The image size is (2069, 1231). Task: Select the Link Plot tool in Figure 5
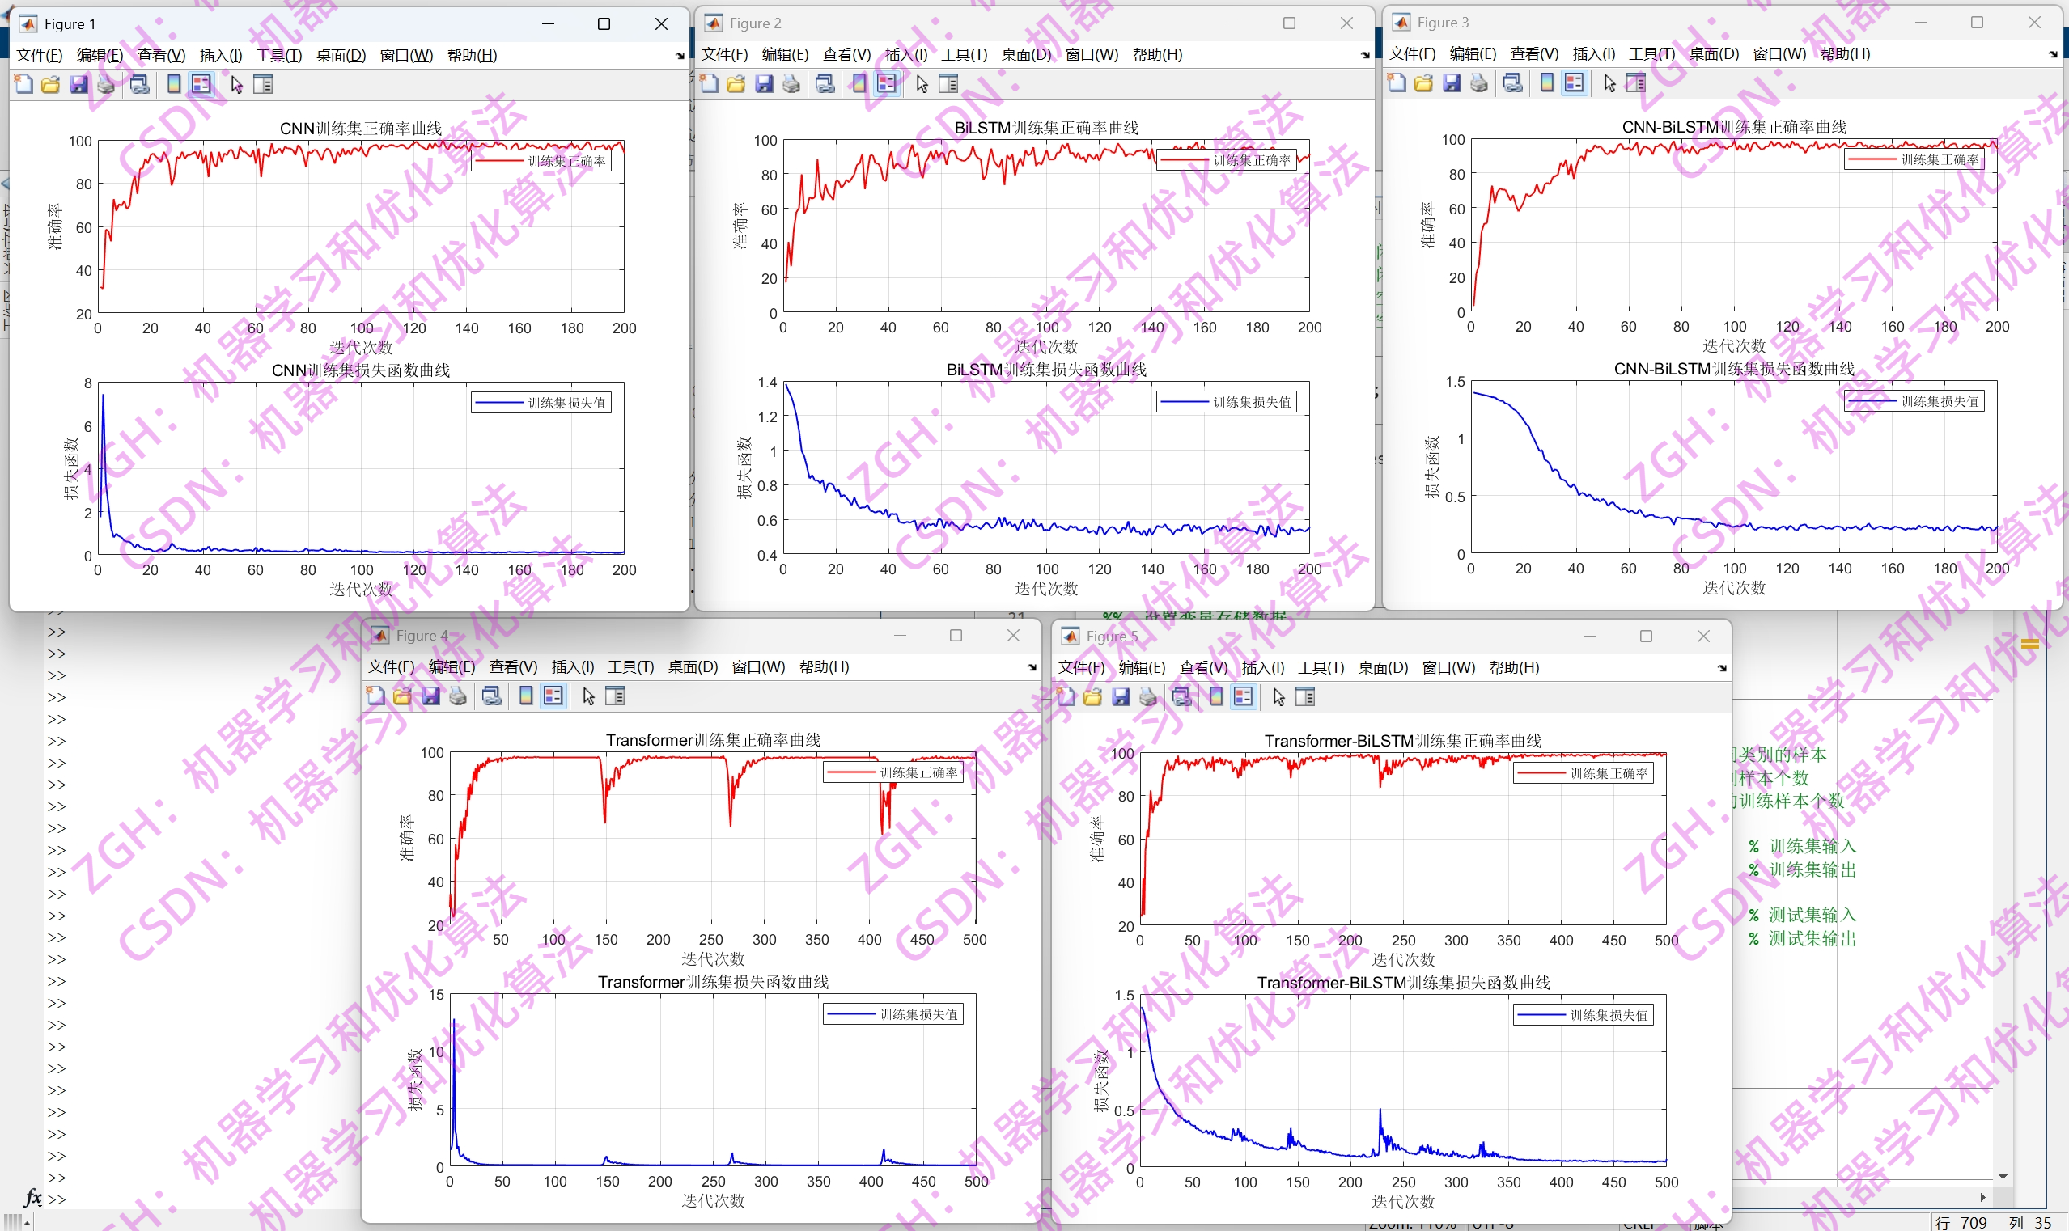1182,697
